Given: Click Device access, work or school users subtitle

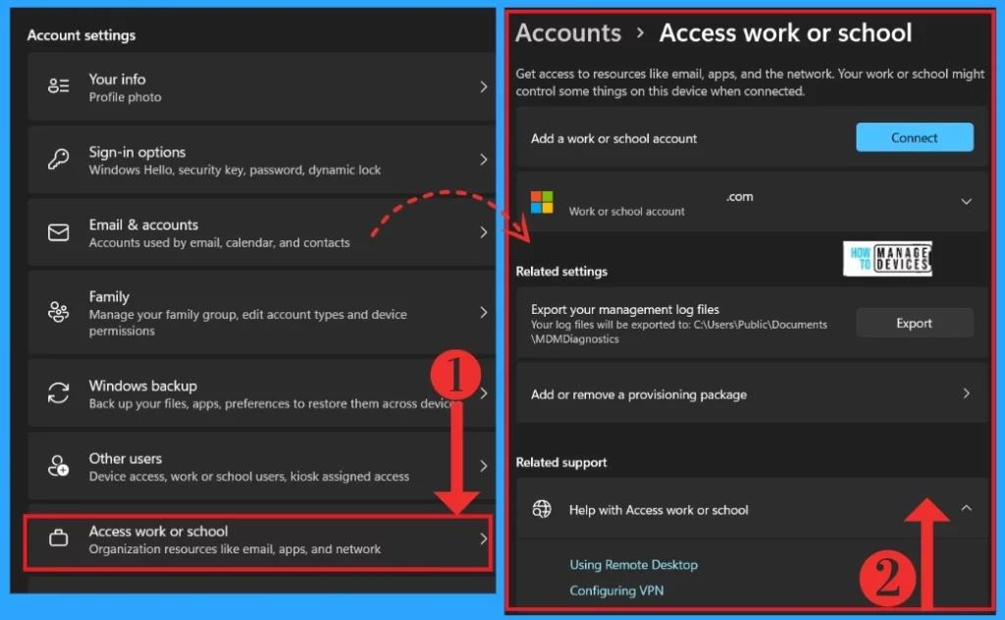Looking at the screenshot, I should (248, 477).
